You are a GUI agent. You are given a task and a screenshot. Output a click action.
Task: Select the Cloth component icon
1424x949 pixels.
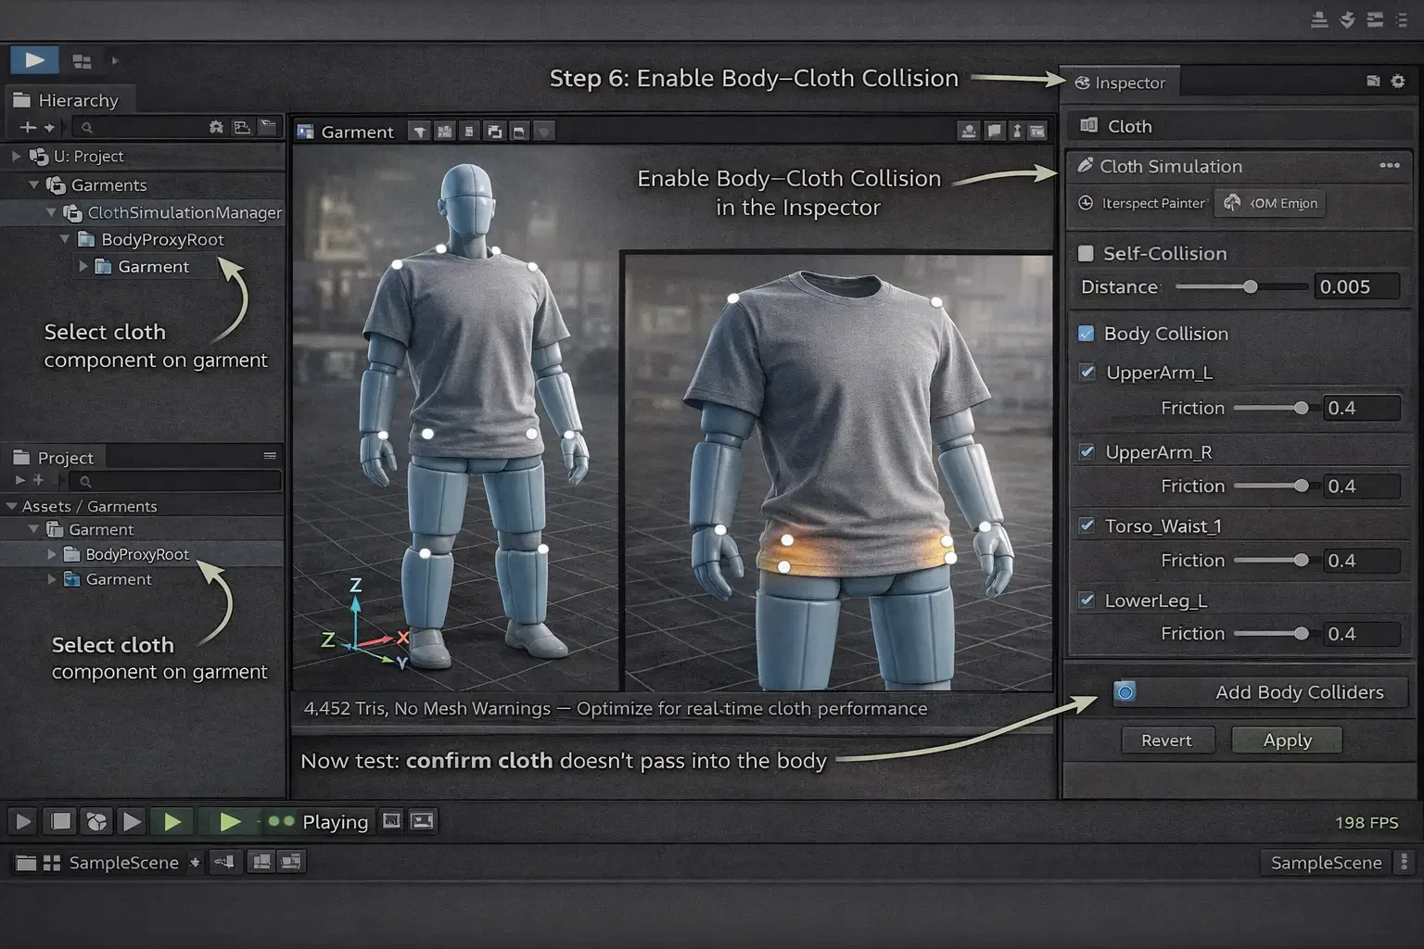(1088, 125)
